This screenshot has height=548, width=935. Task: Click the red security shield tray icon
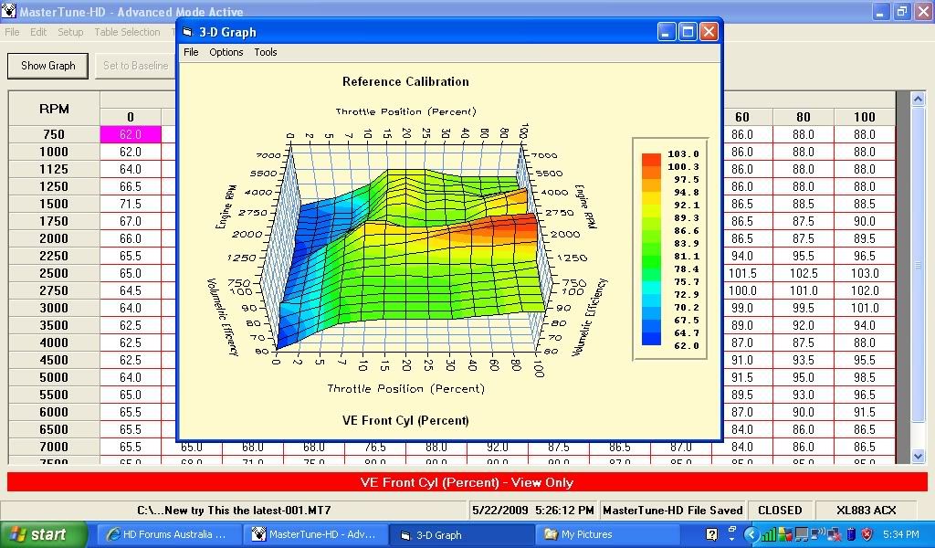coord(867,534)
